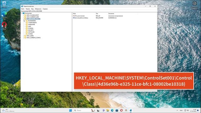The height and width of the screenshot is (113, 201).
Task: Click the ENG language indicator
Action: click(181, 110)
